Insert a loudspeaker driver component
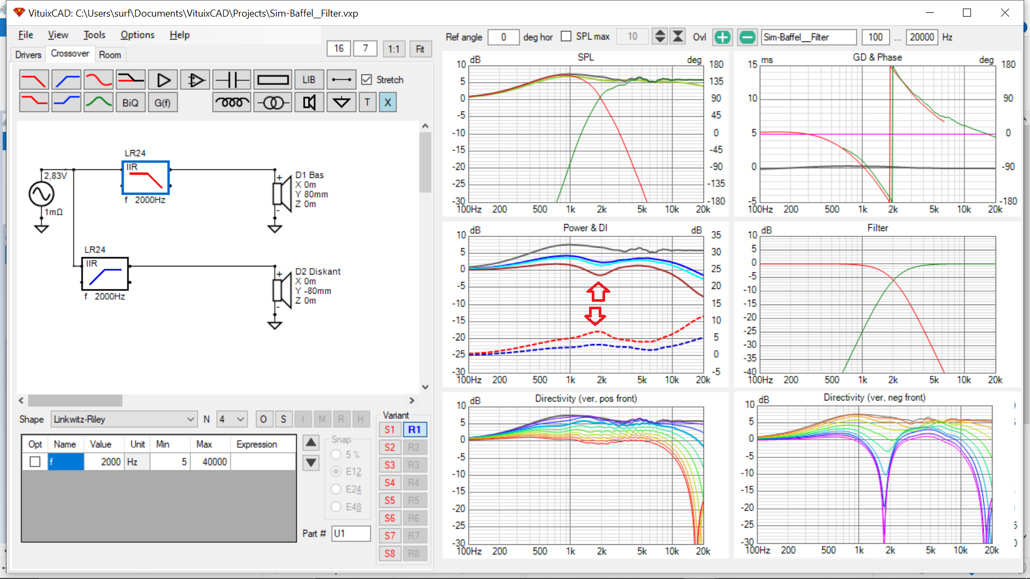Viewport: 1030px width, 579px height. coord(309,102)
